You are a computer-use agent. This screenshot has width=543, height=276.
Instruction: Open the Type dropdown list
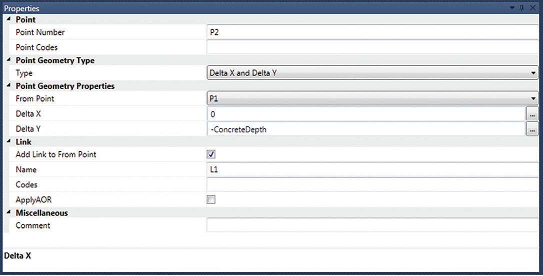point(372,73)
